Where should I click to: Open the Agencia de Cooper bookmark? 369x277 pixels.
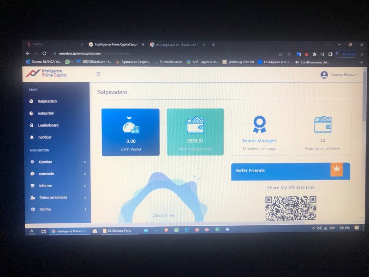tap(133, 62)
